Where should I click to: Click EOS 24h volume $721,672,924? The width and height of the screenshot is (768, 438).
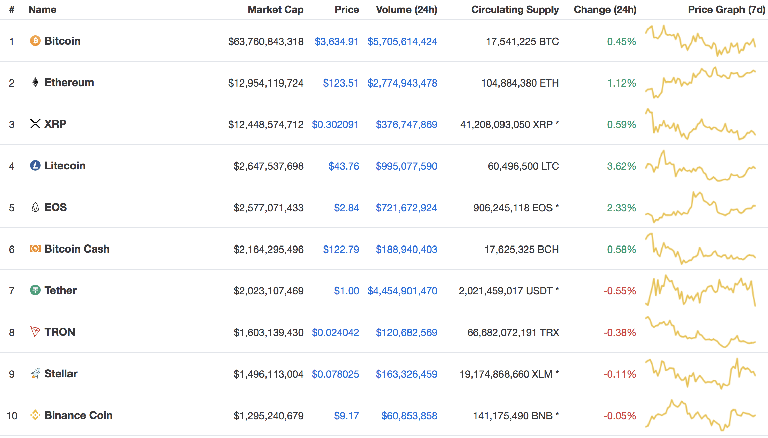pyautogui.click(x=406, y=208)
